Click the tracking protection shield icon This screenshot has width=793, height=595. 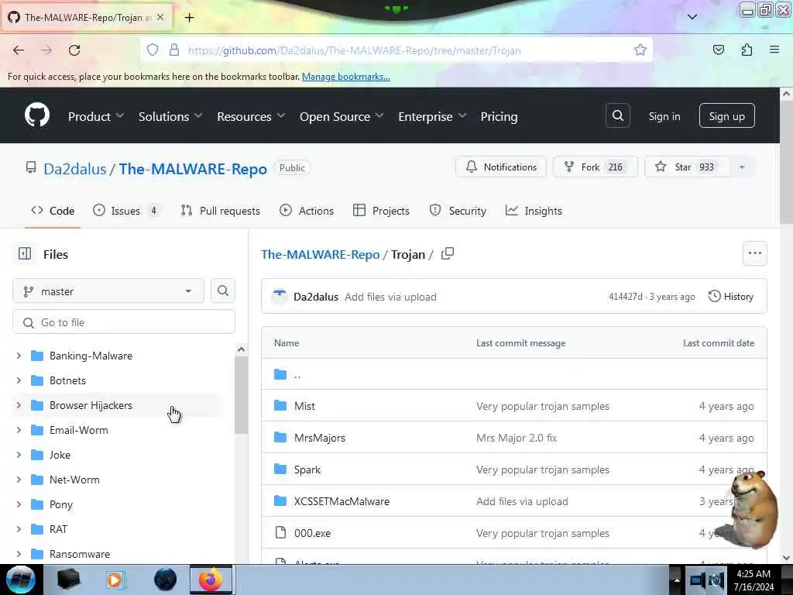coord(153,50)
